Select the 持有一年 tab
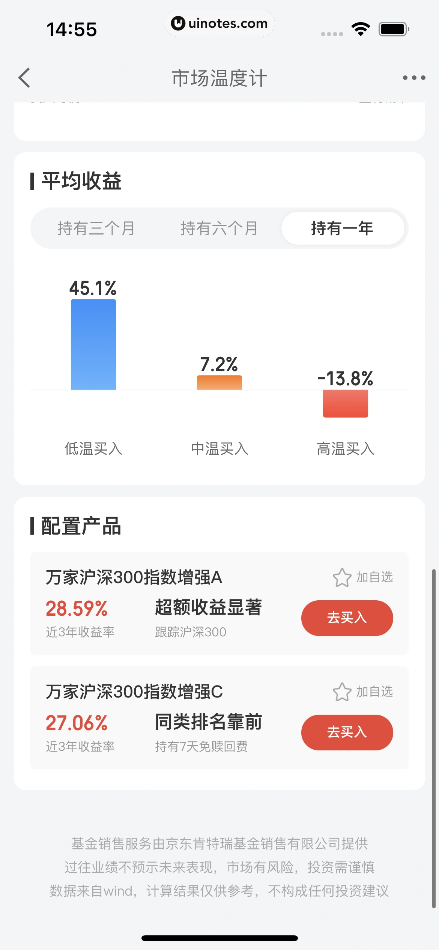Viewport: 439px width, 950px height. [343, 228]
